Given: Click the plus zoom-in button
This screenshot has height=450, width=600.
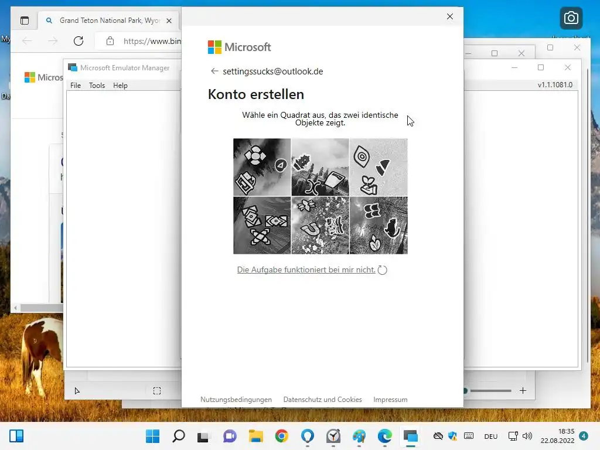Looking at the screenshot, I should coord(523,390).
